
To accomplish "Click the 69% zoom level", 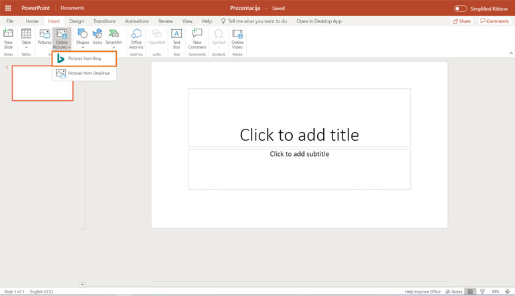I will pos(495,292).
